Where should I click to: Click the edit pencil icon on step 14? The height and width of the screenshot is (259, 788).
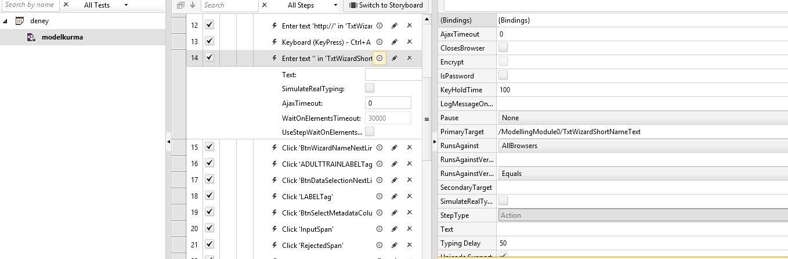pyautogui.click(x=395, y=58)
